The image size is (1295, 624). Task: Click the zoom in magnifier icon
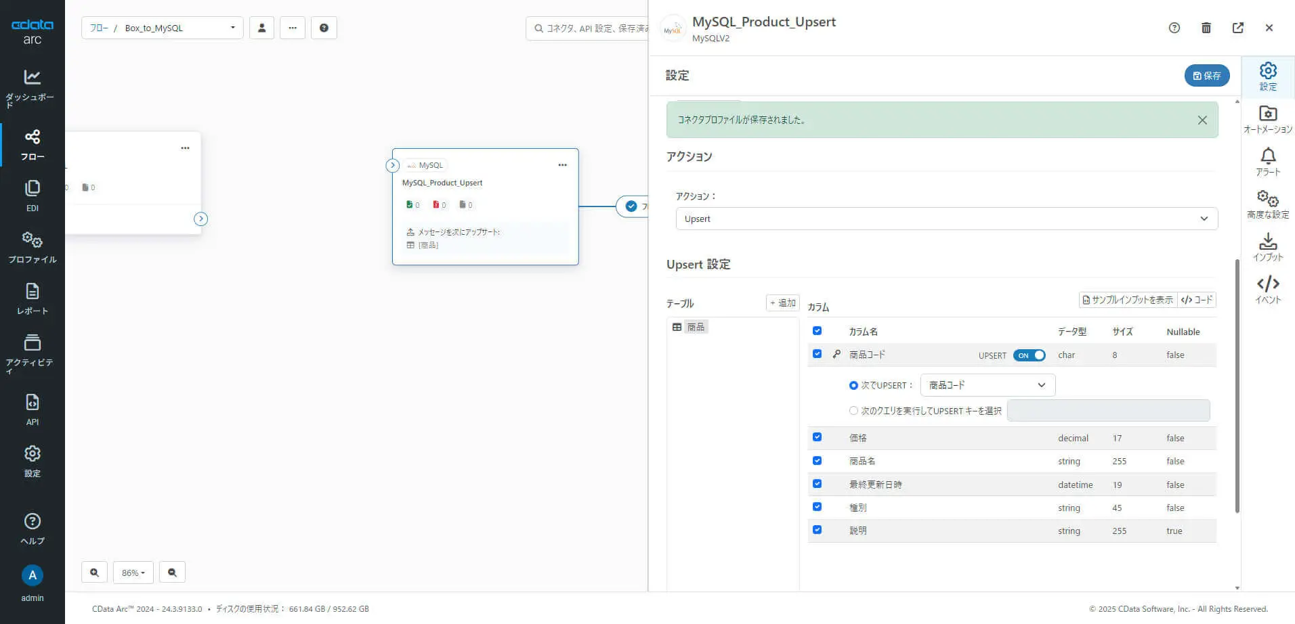94,573
